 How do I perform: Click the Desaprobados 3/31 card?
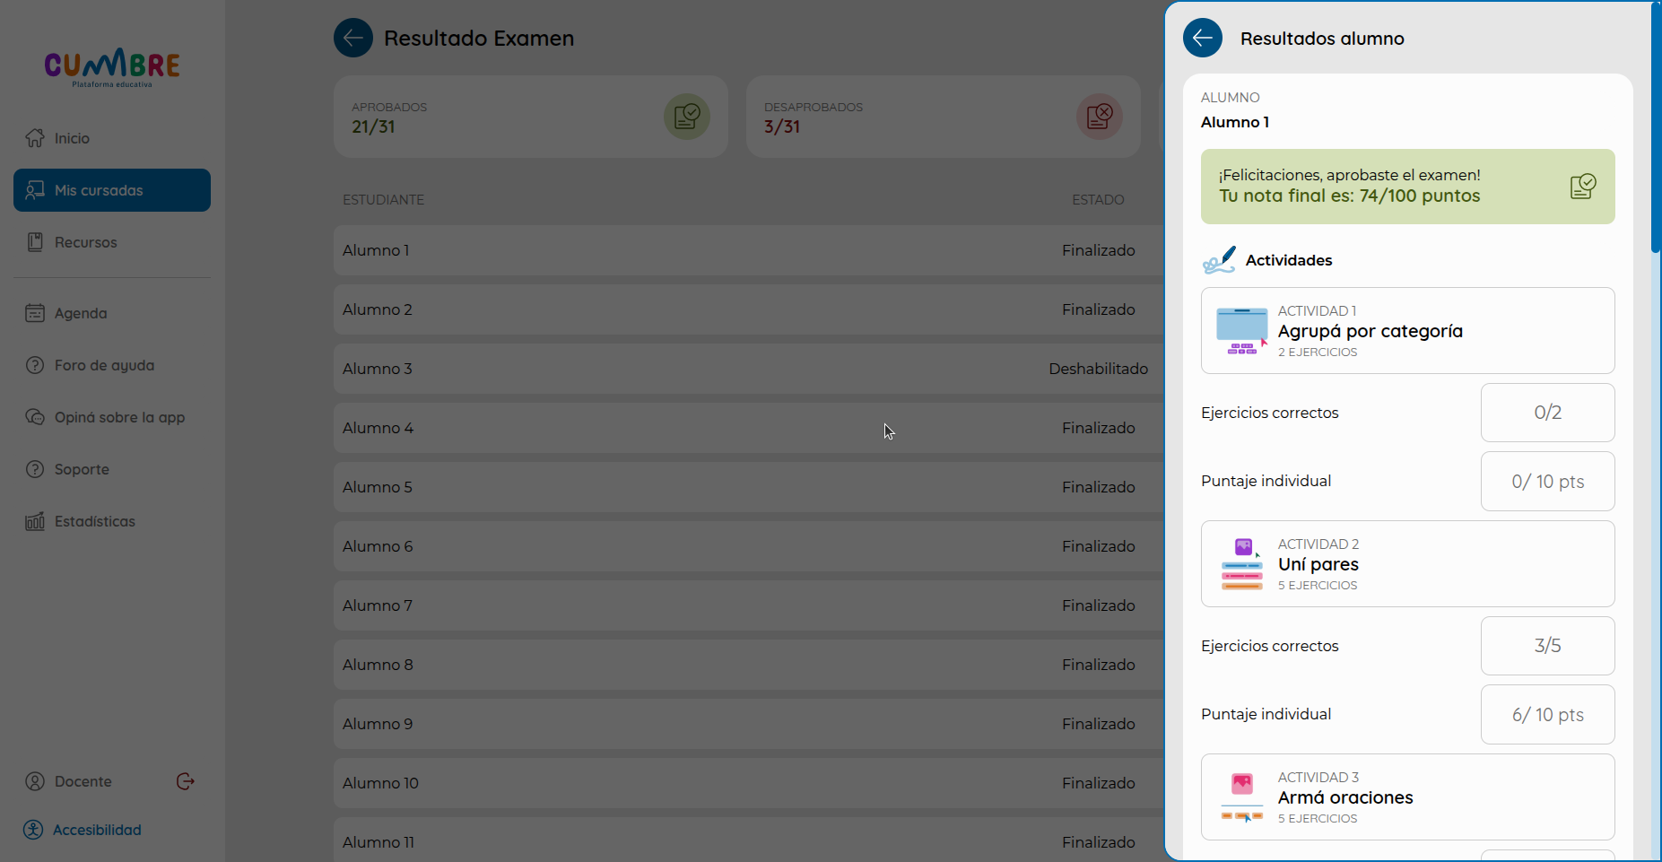pyautogui.click(x=944, y=117)
